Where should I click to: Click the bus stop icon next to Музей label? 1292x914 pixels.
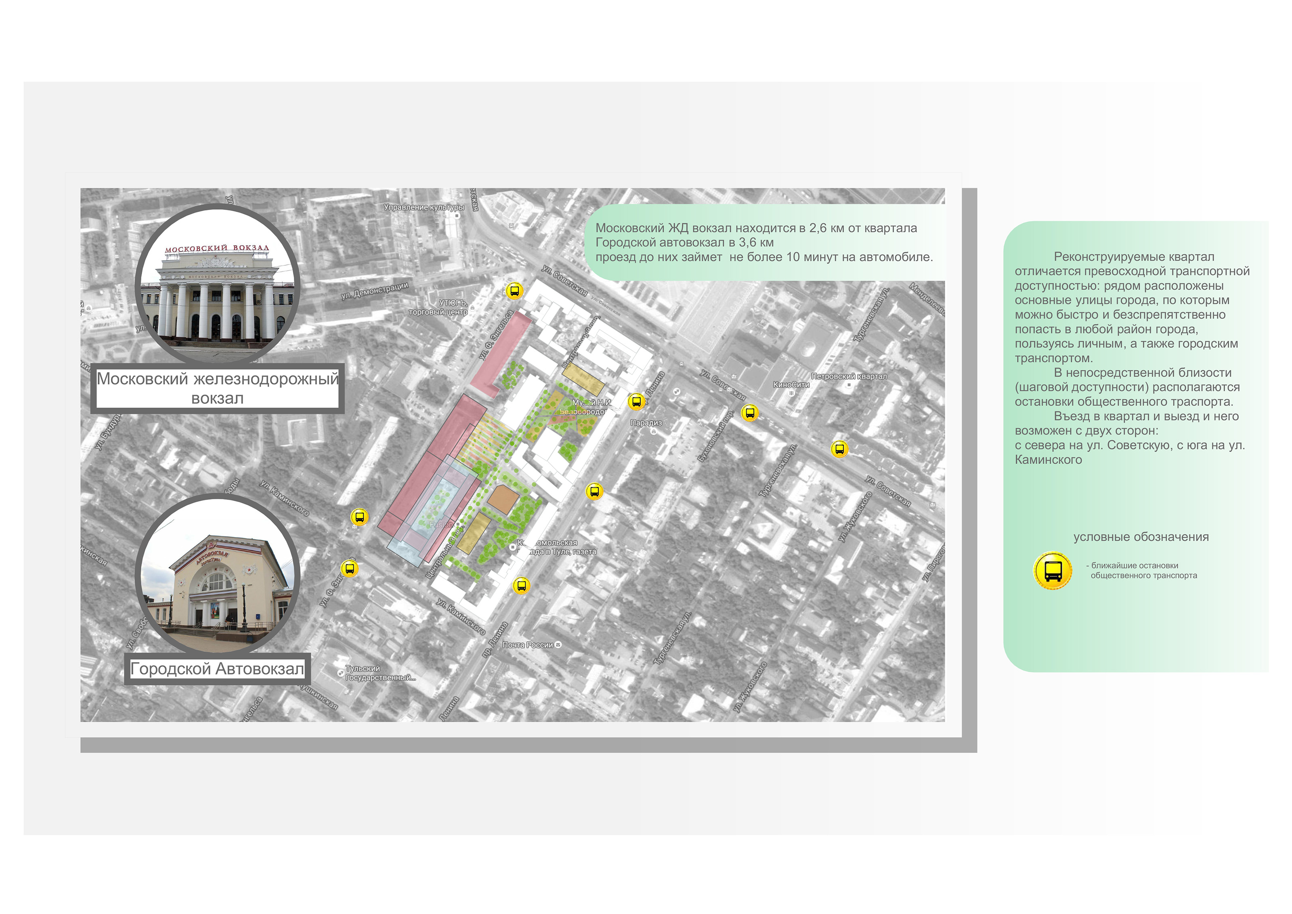[636, 402]
